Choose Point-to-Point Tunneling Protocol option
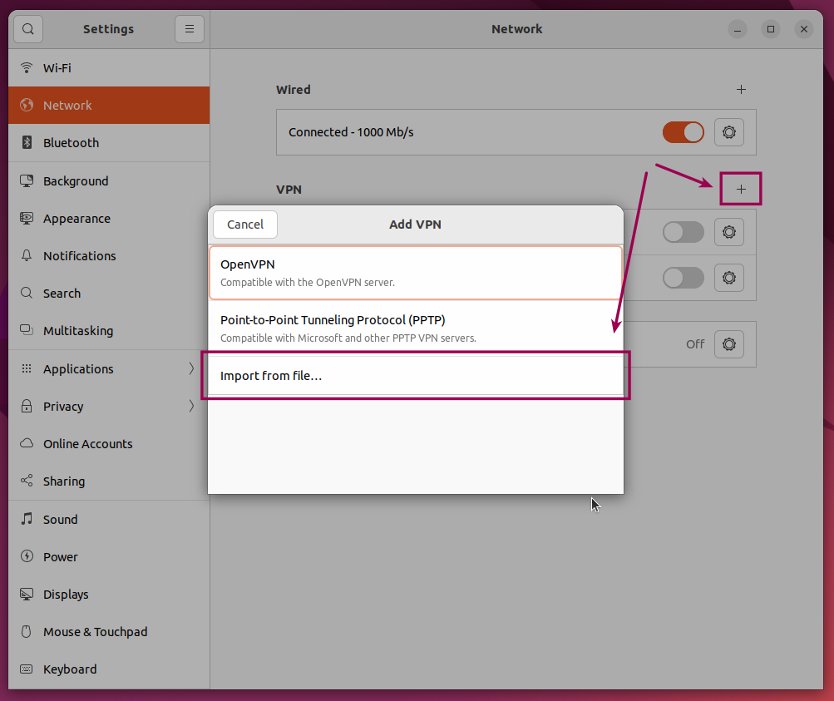 click(x=415, y=328)
